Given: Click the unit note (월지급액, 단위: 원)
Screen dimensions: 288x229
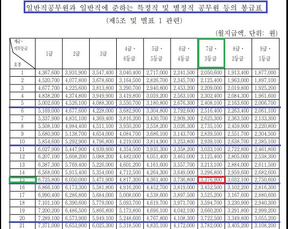Looking at the screenshot, I should (247, 33).
